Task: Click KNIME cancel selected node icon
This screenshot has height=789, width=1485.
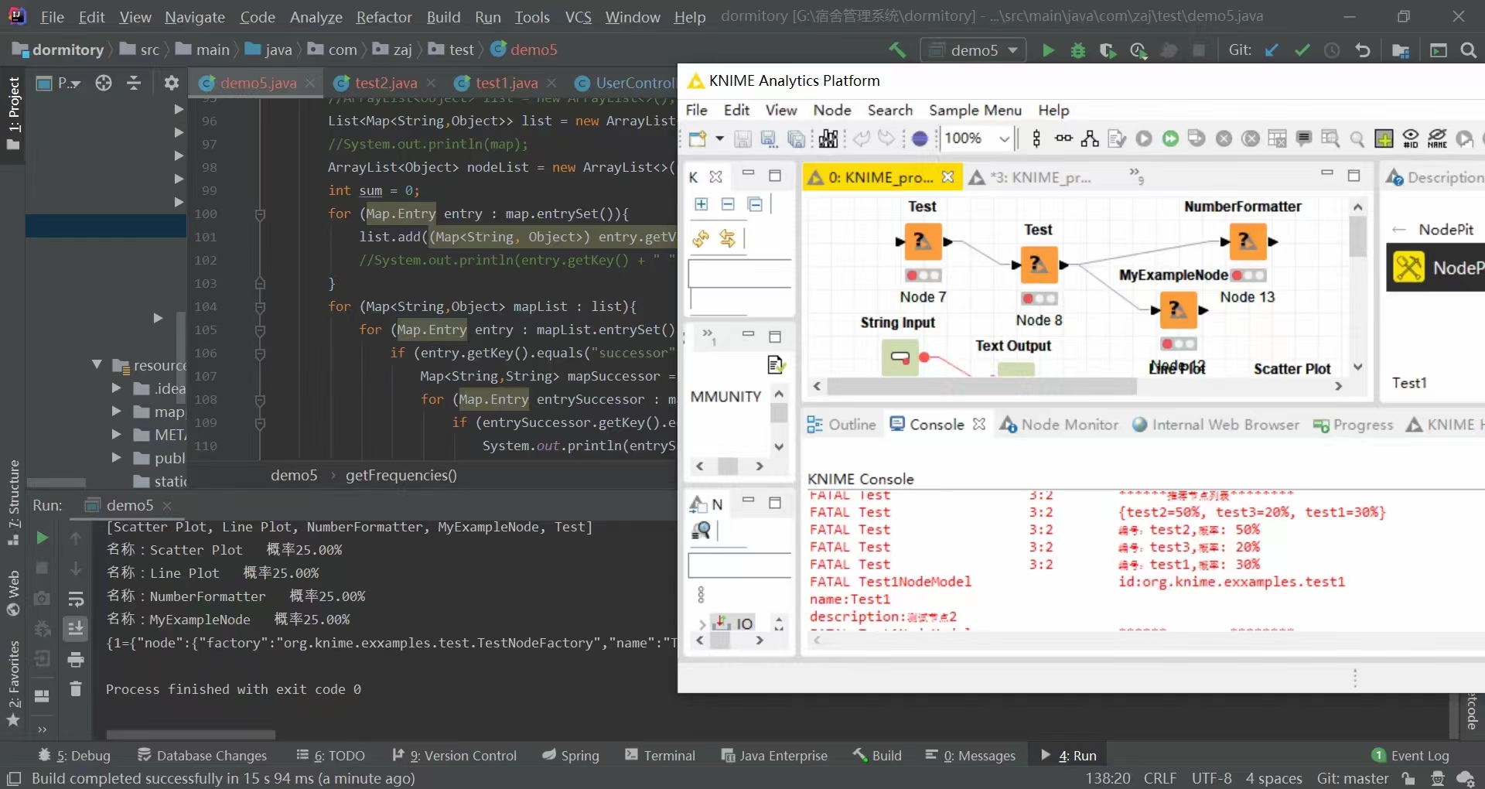Action: coord(1224,138)
